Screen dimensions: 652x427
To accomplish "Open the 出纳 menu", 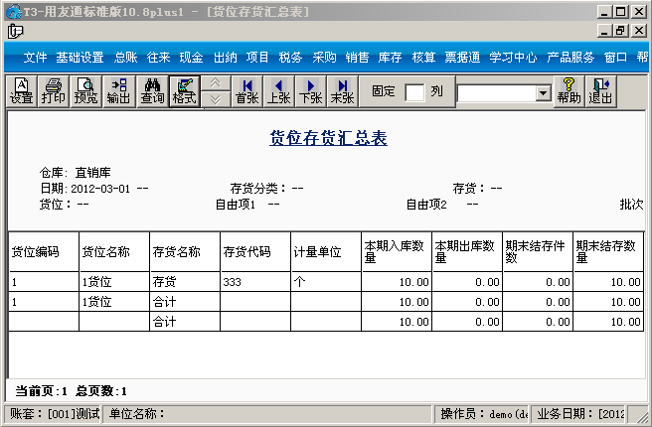I will [x=225, y=58].
